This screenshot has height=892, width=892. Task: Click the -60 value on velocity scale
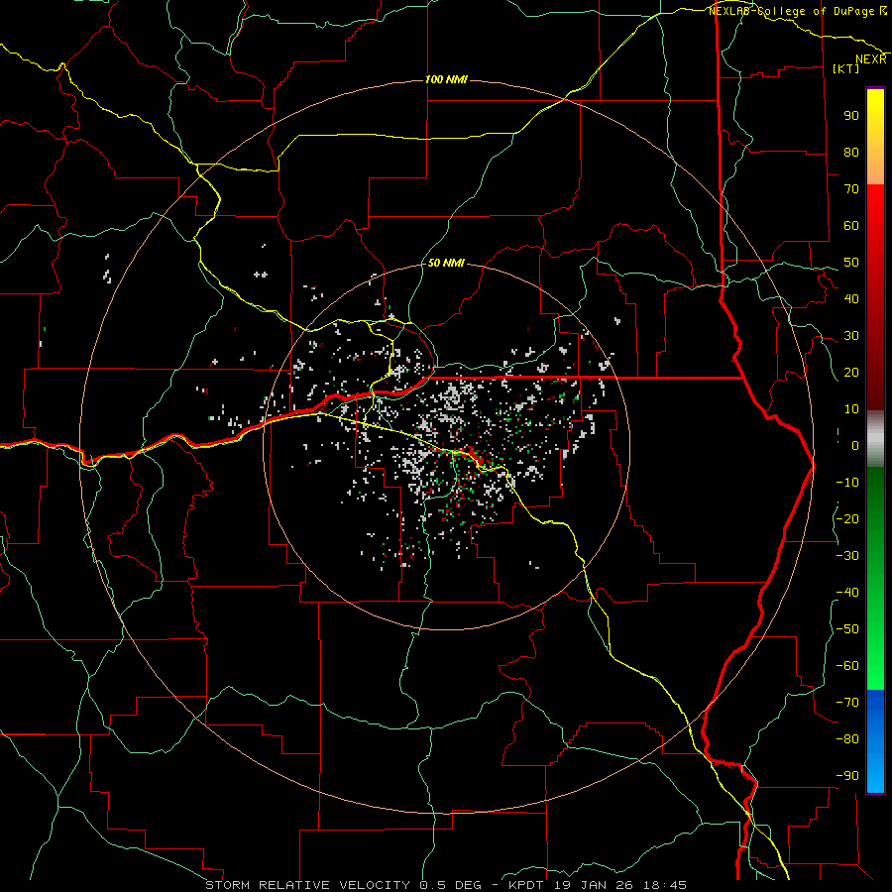(x=847, y=666)
